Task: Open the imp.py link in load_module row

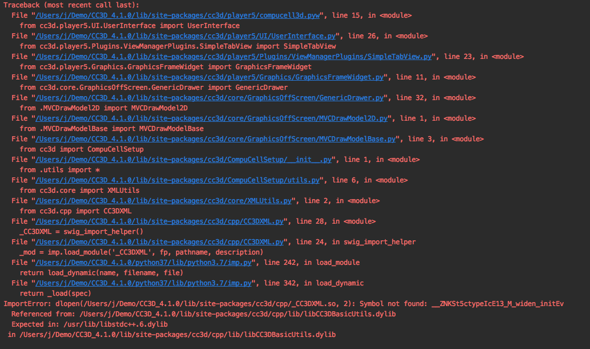Action: pos(143,263)
